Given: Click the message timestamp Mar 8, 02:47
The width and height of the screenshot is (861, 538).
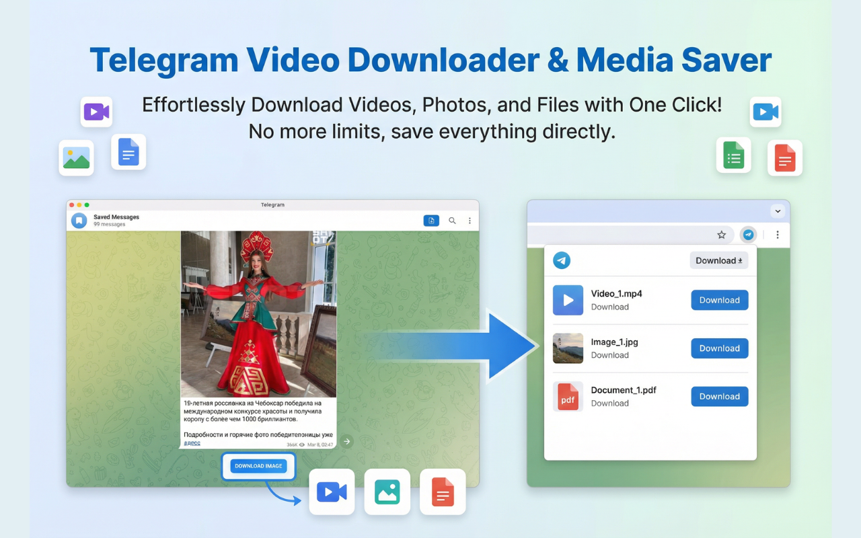Looking at the screenshot, I should (x=320, y=445).
